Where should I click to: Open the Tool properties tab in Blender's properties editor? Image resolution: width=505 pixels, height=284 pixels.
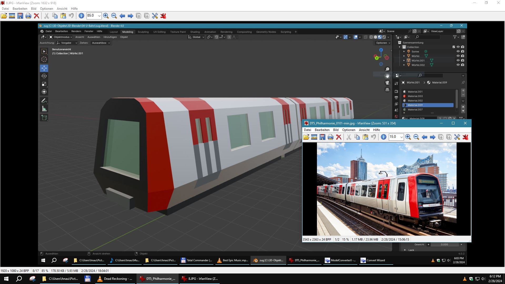[396, 84]
